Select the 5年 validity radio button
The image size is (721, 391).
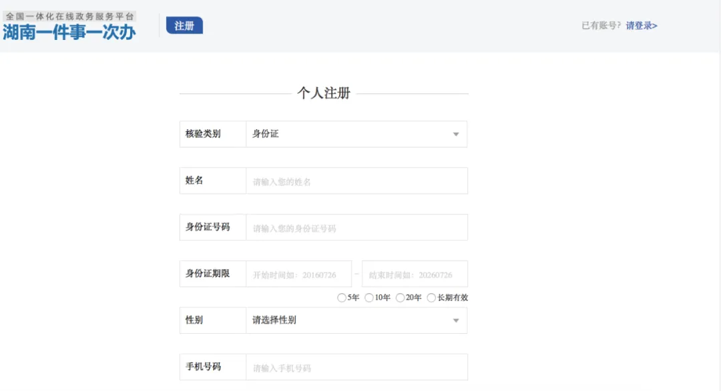coord(342,298)
